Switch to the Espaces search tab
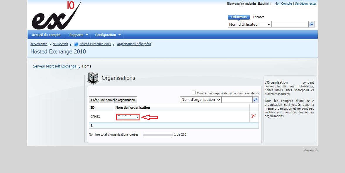This screenshot has height=173, width=345. point(259,17)
